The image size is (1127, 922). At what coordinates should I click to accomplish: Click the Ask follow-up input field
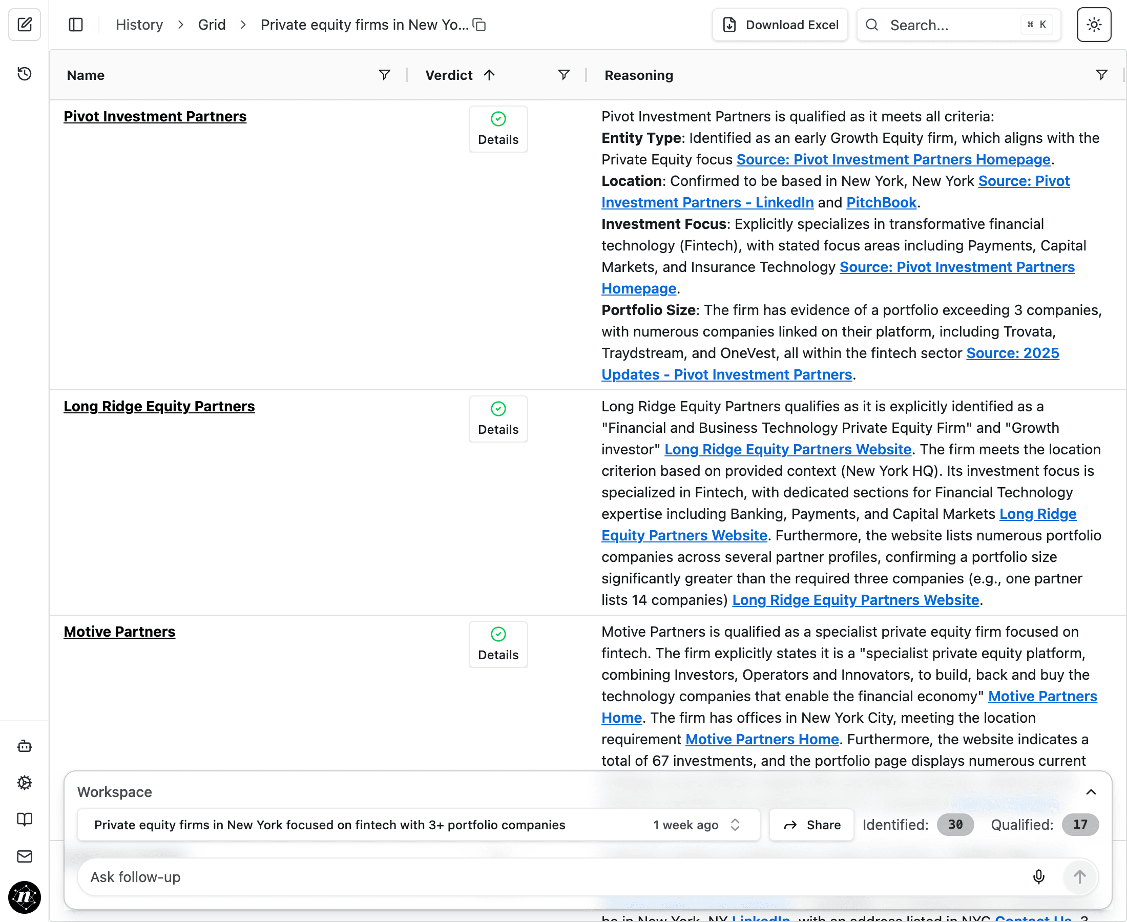(x=552, y=876)
